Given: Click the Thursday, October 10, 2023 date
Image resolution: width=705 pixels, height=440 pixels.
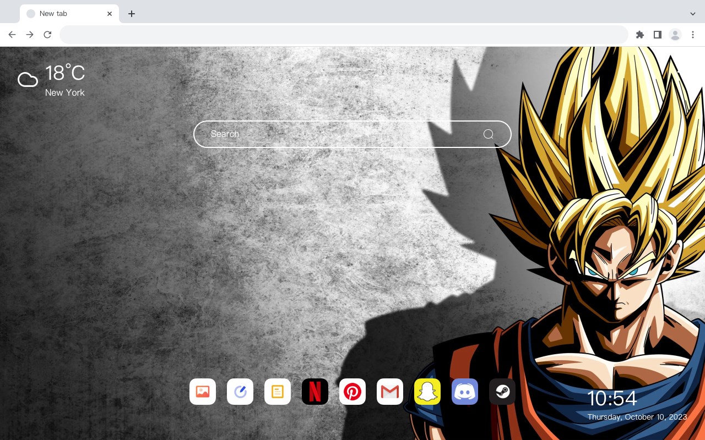Looking at the screenshot, I should coord(637,417).
